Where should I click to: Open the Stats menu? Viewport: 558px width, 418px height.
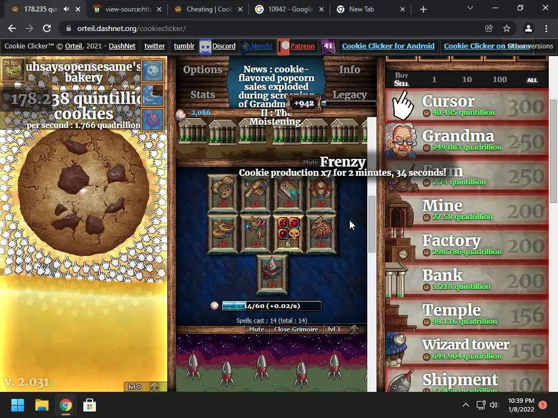(x=203, y=95)
